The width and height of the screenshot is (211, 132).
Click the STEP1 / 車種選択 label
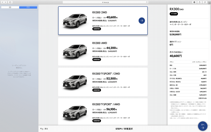[124, 129]
